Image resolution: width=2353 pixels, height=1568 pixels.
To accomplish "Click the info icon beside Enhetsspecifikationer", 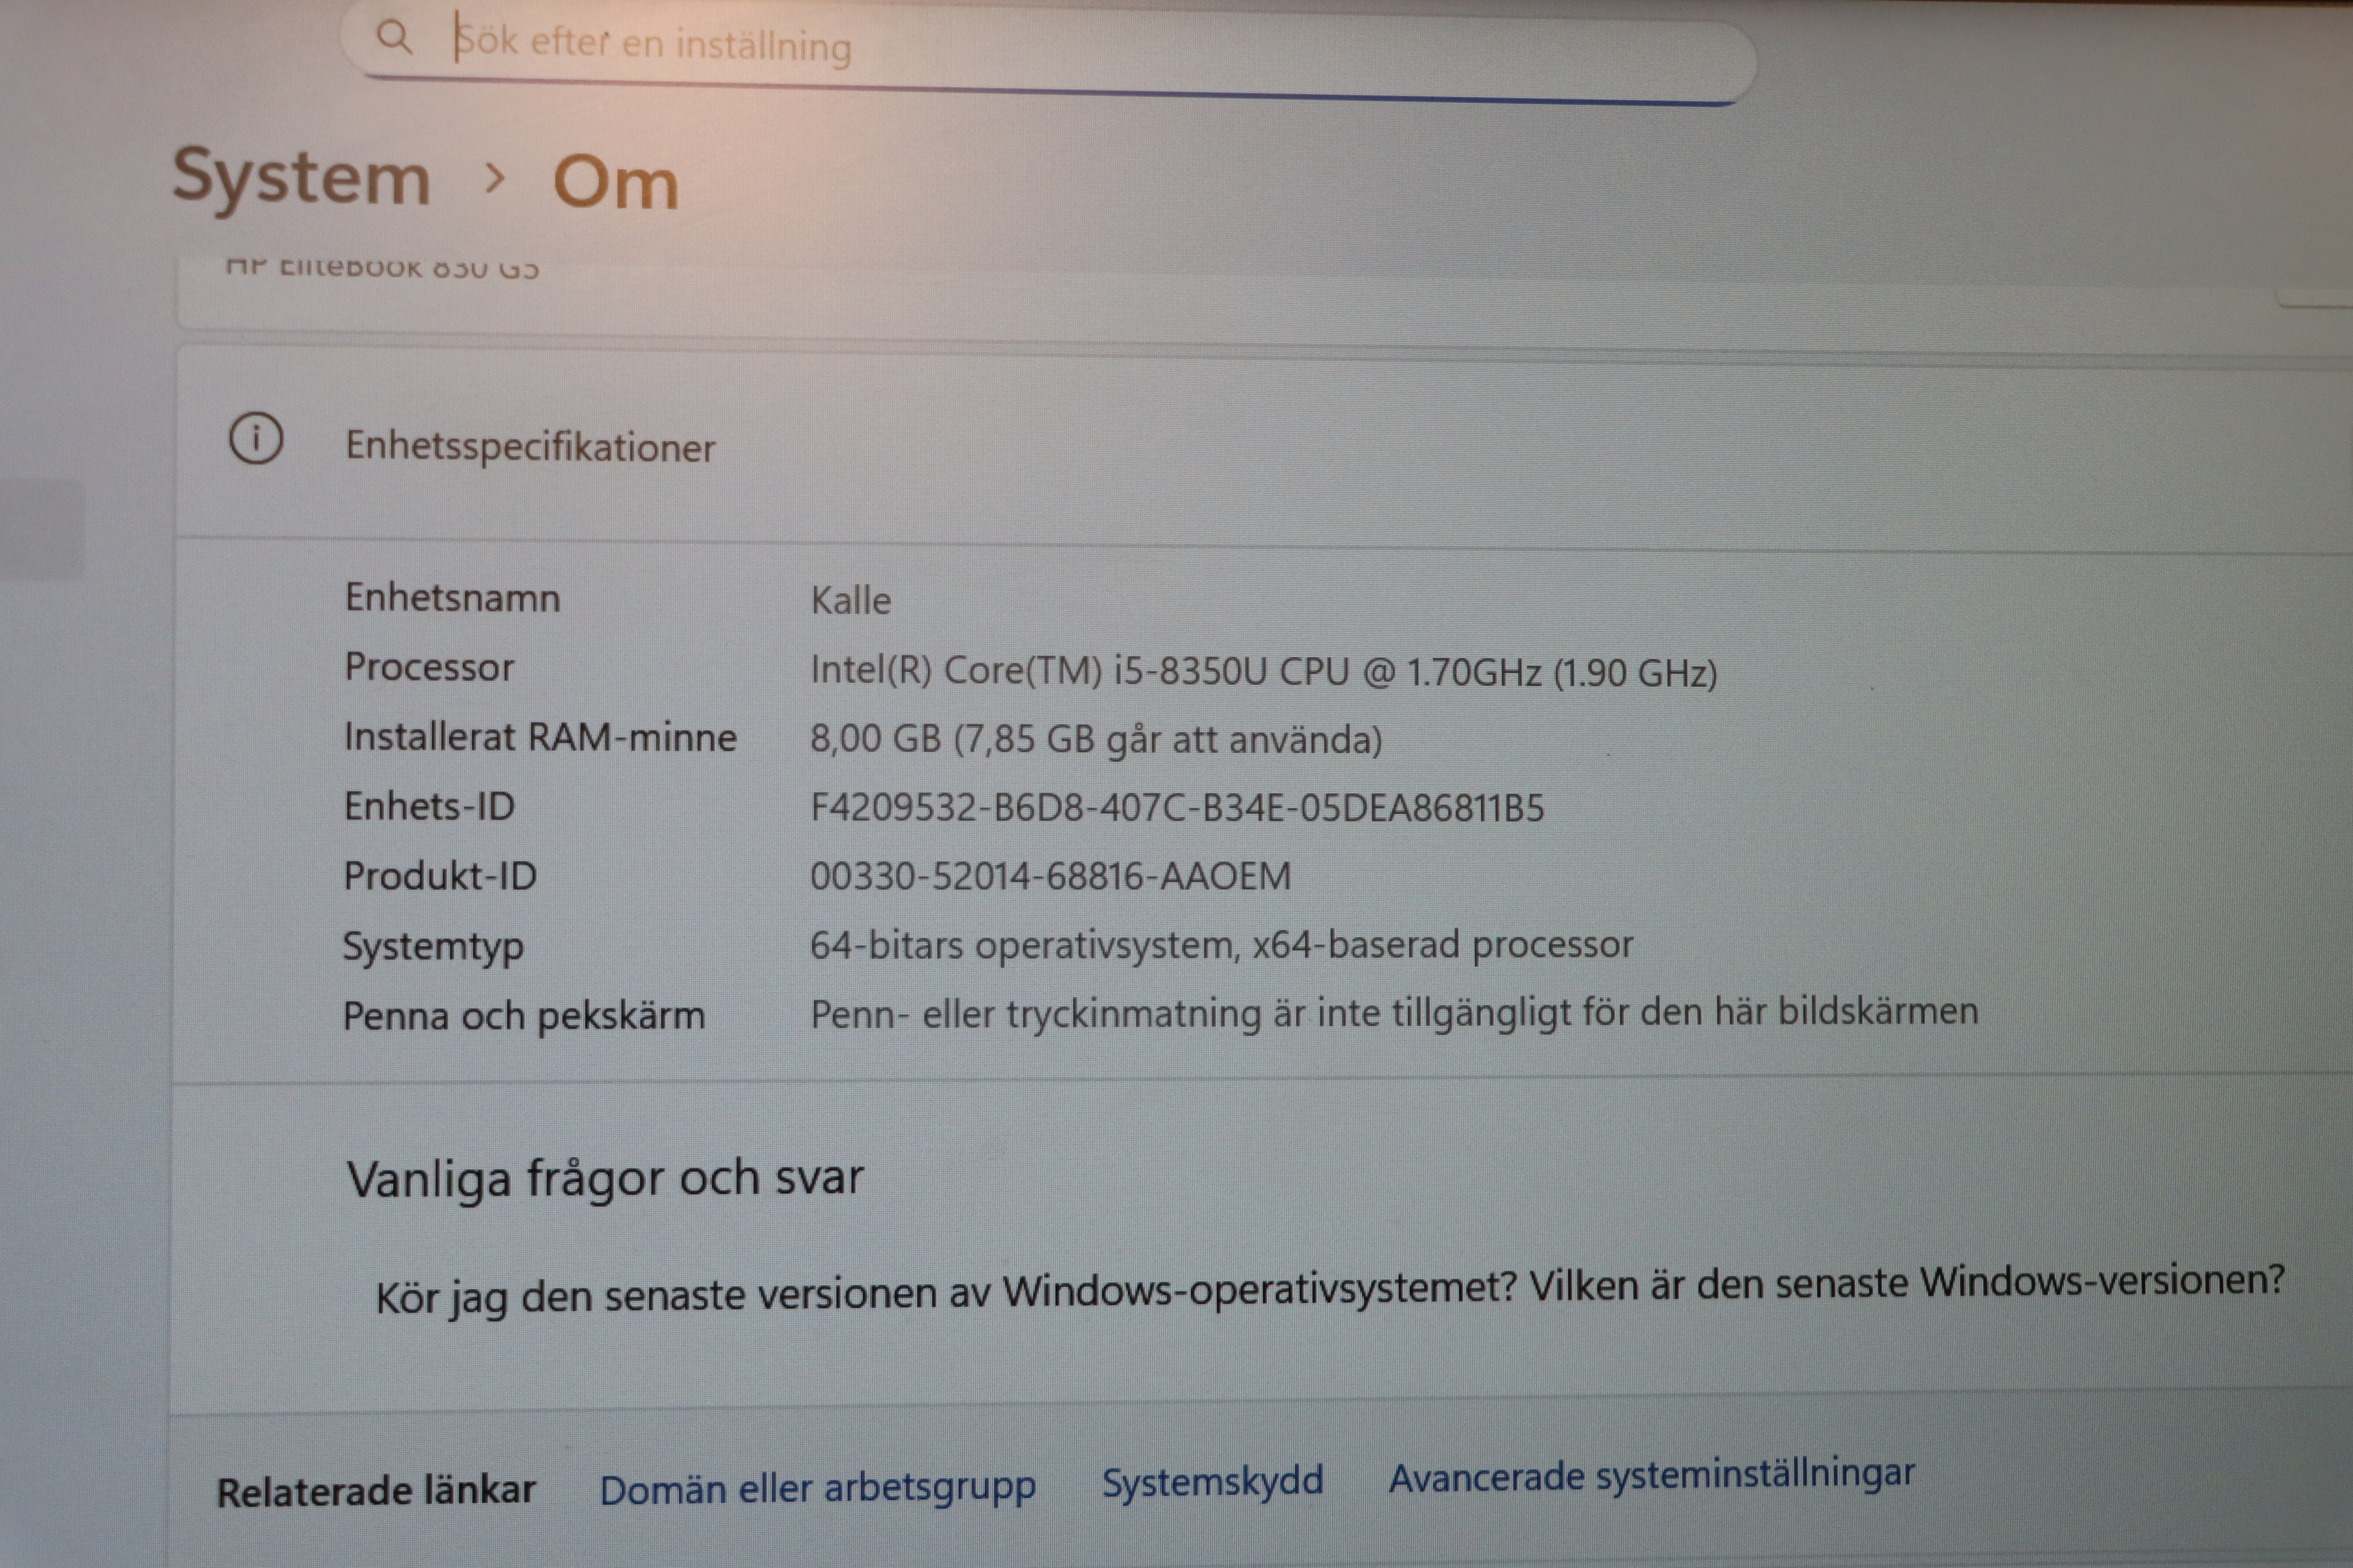I will [256, 438].
